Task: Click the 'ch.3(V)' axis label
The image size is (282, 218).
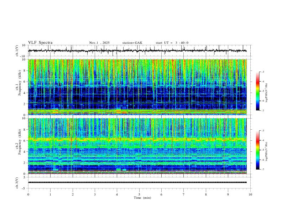Action: (17, 183)
